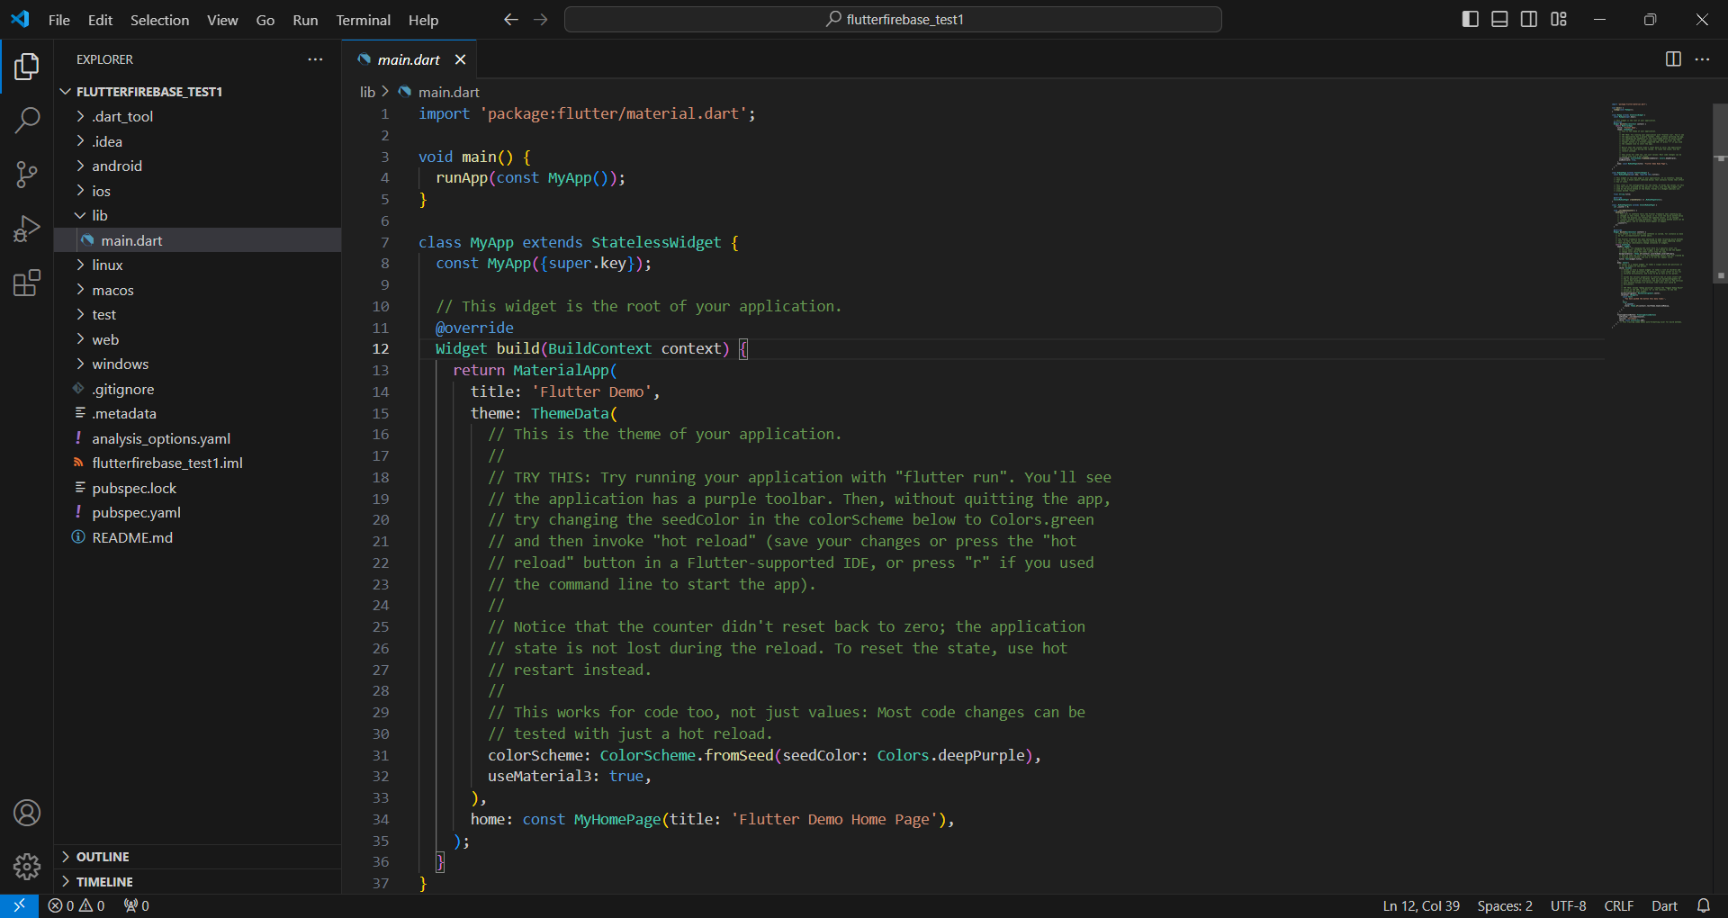Close the main.dart editor tab

[460, 59]
